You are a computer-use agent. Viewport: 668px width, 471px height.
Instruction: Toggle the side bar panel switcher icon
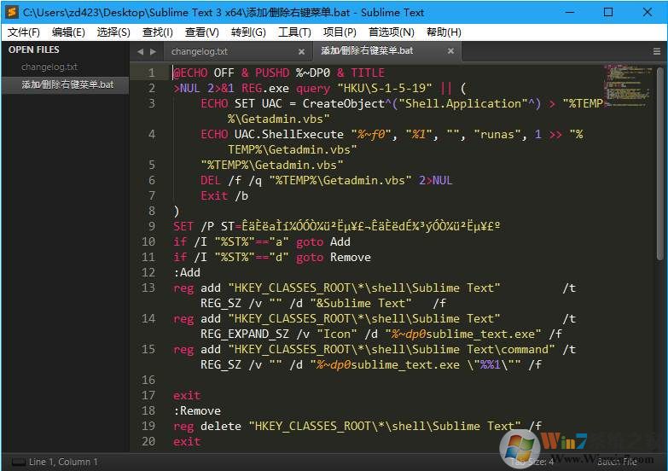tap(18, 462)
